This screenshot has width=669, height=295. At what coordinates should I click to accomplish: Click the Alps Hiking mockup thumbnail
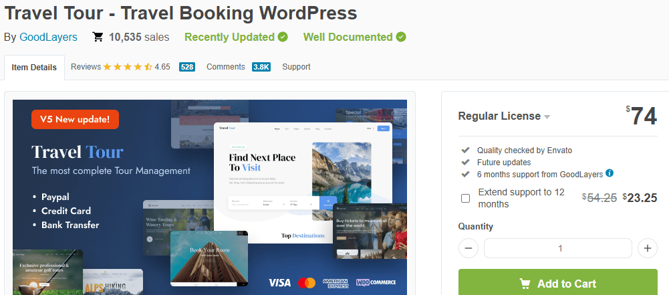click(113, 282)
